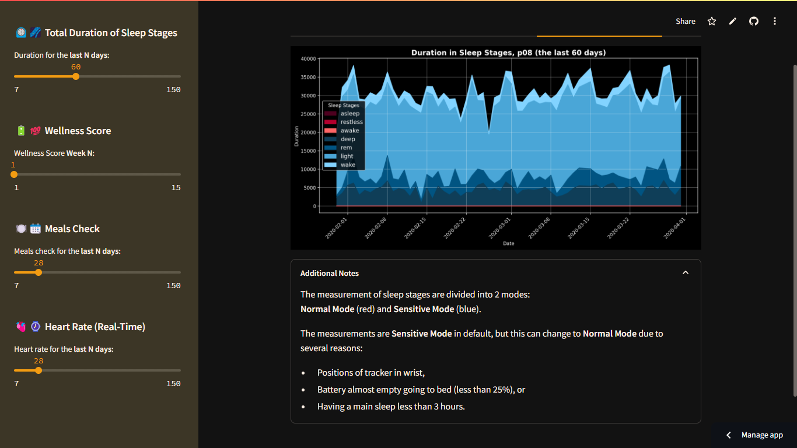Click the 'Heart rate for the last N days' label

click(64, 349)
